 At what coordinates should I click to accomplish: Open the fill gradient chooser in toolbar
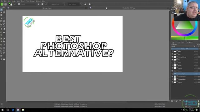tap(2, 4)
